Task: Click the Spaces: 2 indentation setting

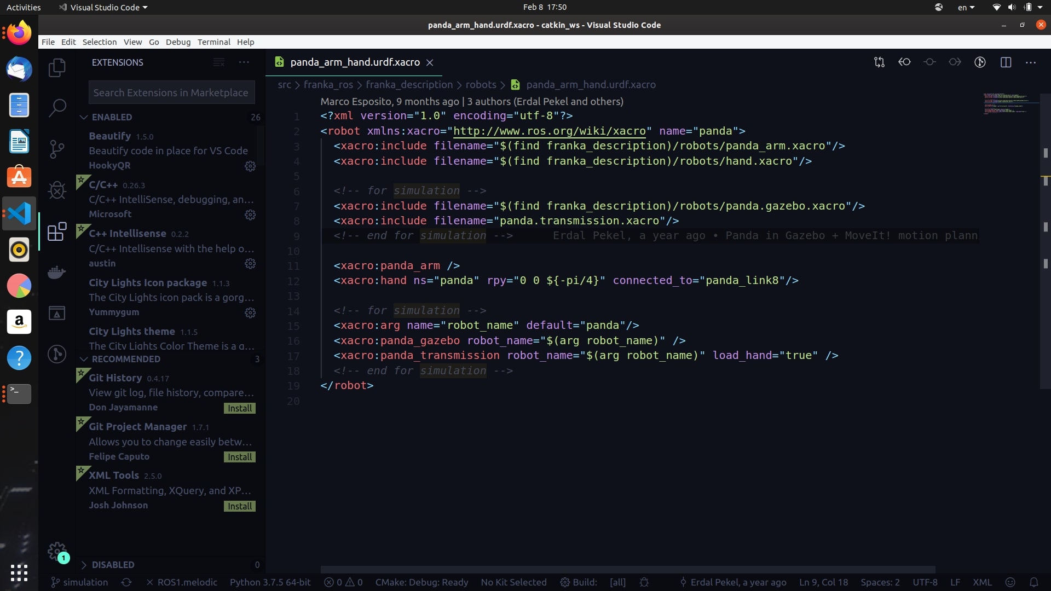Action: point(880,582)
